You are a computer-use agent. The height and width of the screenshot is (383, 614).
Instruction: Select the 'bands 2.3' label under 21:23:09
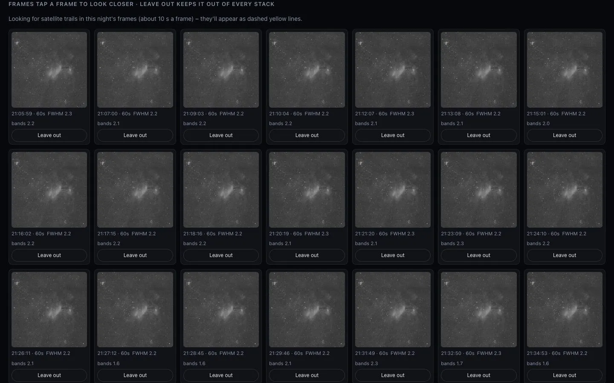pos(452,243)
